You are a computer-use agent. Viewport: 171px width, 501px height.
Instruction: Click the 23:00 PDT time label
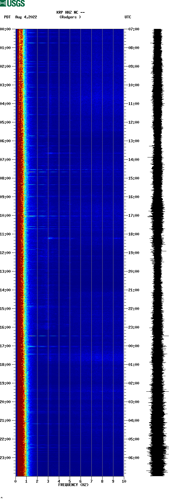click(x=6, y=458)
